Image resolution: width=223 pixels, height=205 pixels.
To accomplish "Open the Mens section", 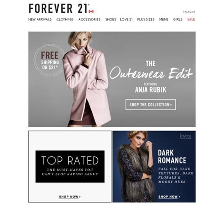I will pyautogui.click(x=164, y=19).
